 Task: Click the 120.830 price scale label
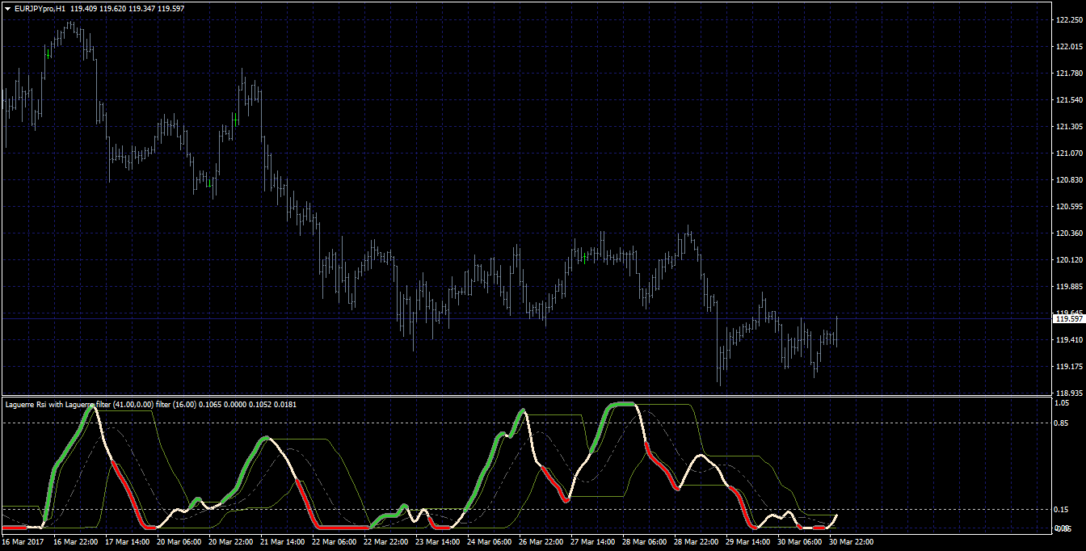(x=1068, y=180)
